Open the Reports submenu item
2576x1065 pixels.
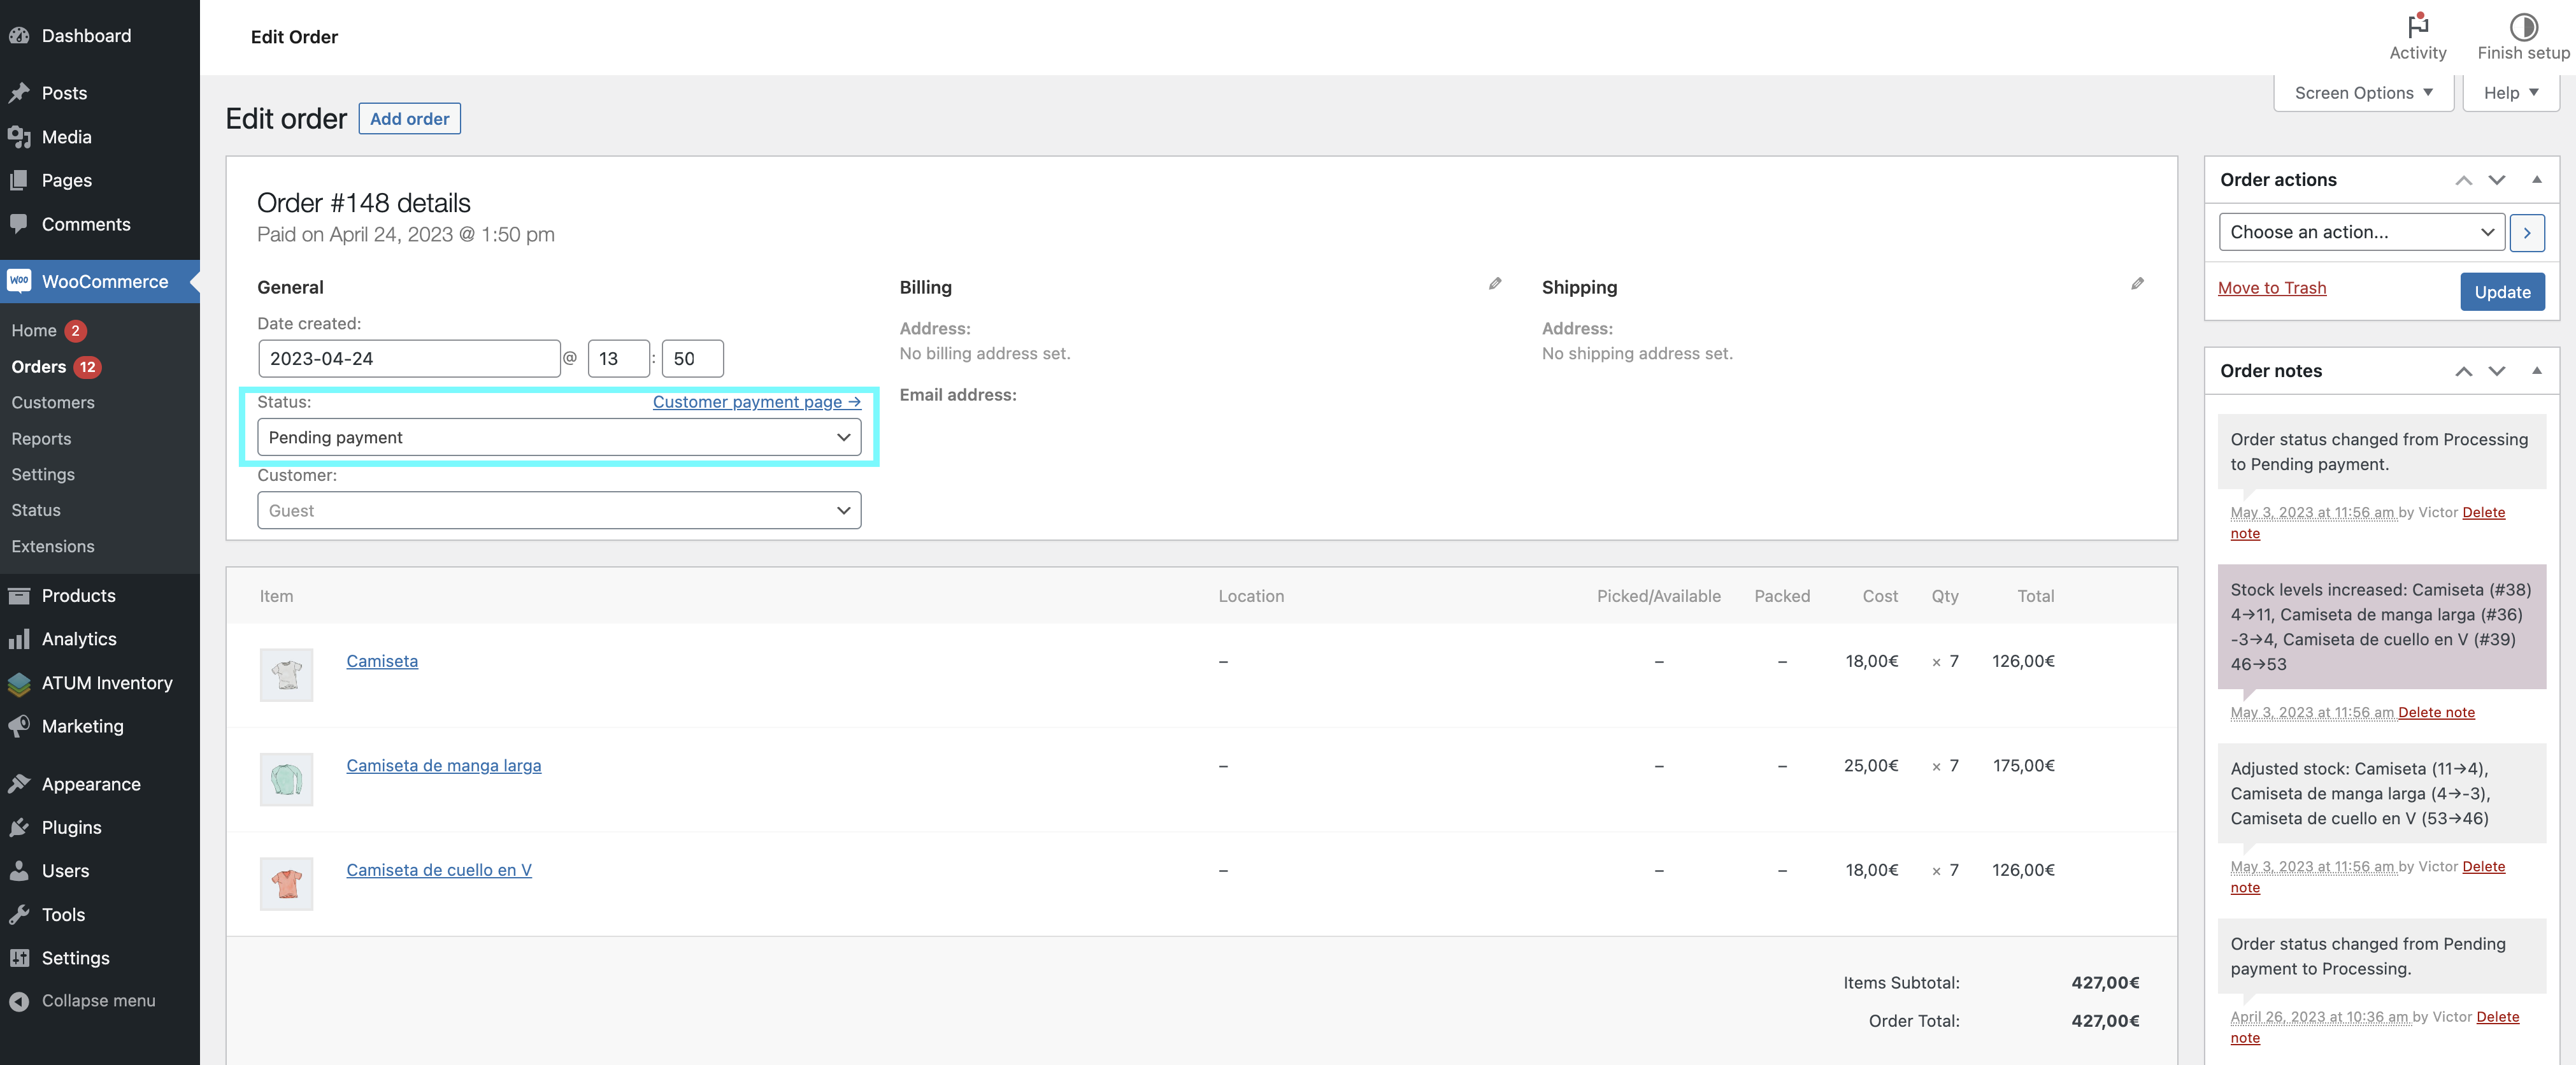pyautogui.click(x=41, y=439)
